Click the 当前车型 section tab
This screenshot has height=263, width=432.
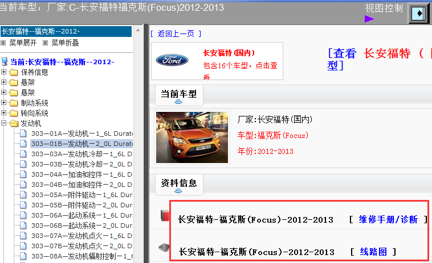(179, 95)
